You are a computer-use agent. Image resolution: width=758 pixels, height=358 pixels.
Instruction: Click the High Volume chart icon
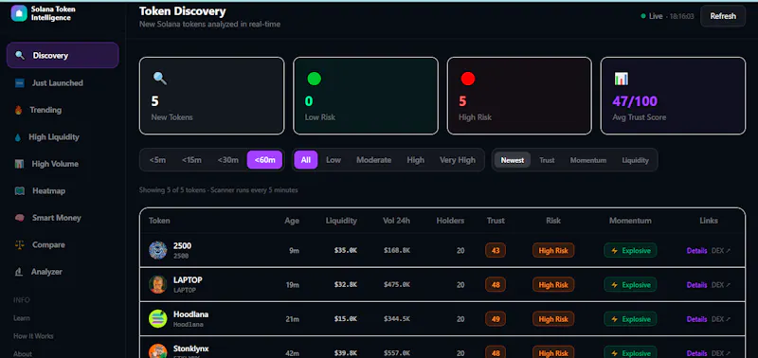(x=19, y=164)
